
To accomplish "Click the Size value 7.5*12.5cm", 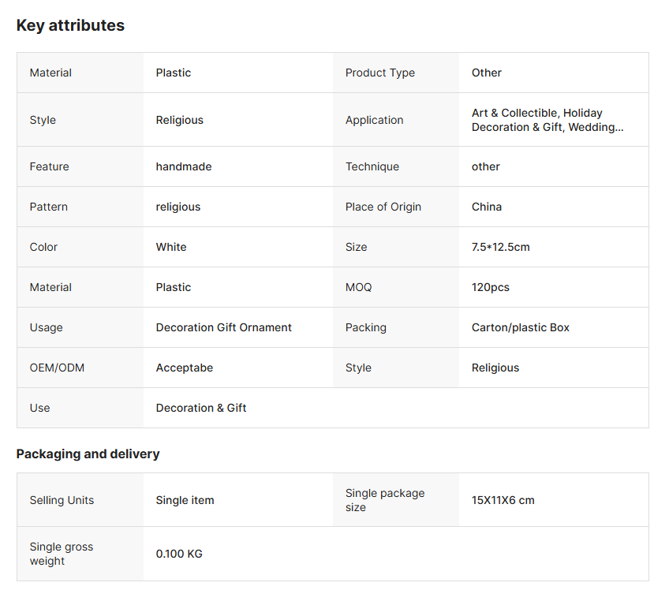I will [500, 247].
